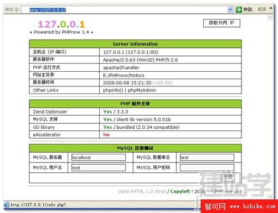Screen dimensions: 278x213
Task: Open the phpMyAdmin link
Action: [x=142, y=90]
